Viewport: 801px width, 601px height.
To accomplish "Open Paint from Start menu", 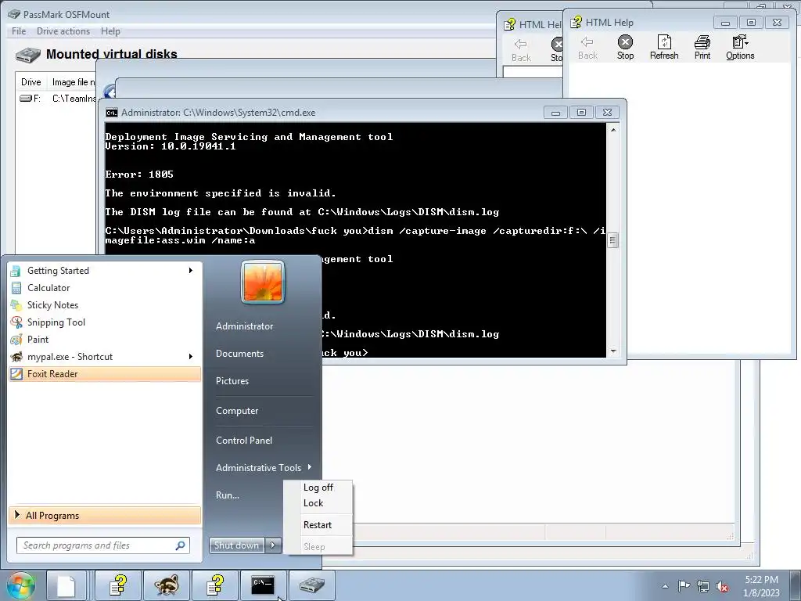I will (x=105, y=340).
